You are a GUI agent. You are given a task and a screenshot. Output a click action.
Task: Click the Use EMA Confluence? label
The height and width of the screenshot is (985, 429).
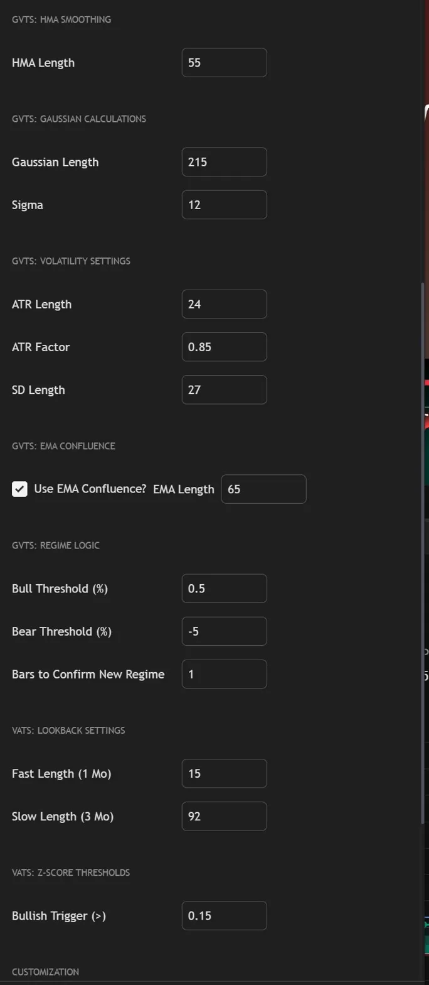pos(90,489)
